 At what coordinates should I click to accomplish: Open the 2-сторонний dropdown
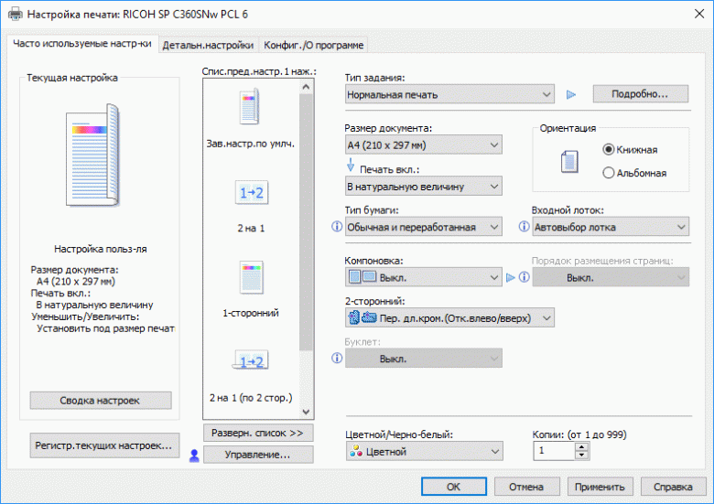pyautogui.click(x=449, y=318)
